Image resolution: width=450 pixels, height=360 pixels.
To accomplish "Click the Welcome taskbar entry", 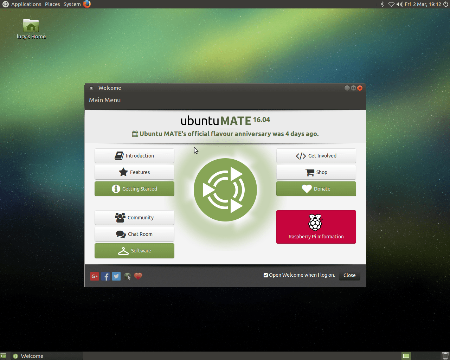I will [x=47, y=356].
